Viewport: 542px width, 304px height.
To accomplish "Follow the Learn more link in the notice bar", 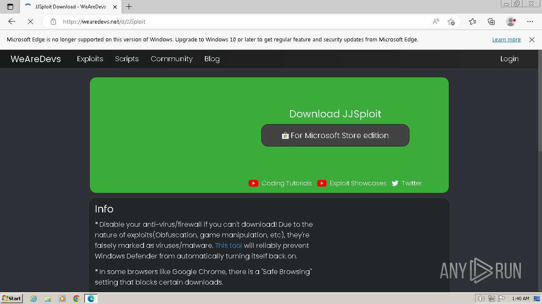I will tap(506, 39).
